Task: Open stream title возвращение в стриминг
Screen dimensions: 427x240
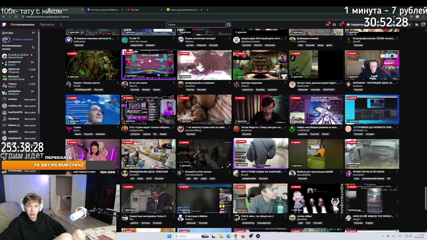Action: click(199, 83)
